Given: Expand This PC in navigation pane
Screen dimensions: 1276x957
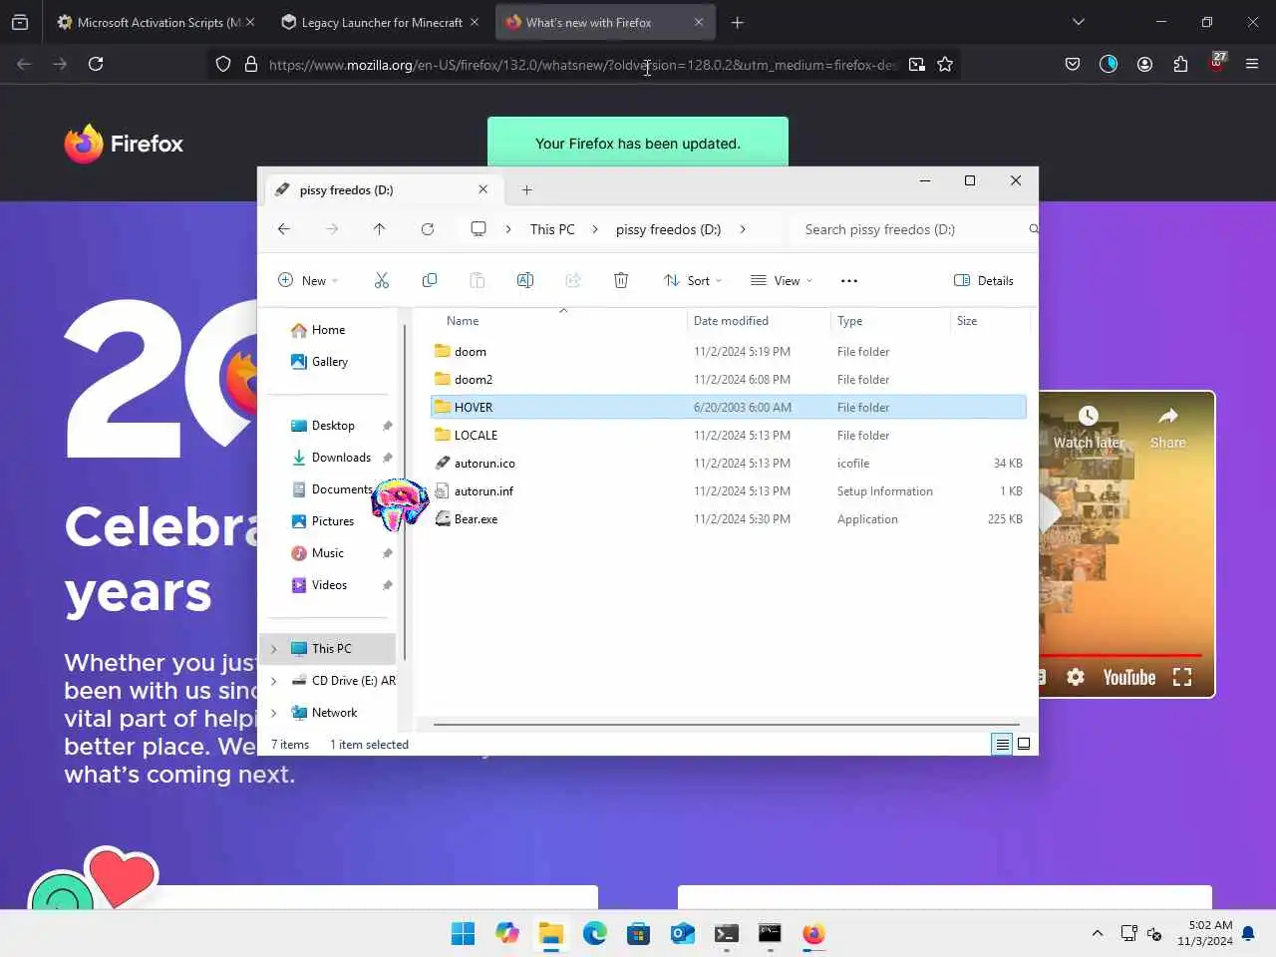Looking at the screenshot, I should [x=274, y=649].
